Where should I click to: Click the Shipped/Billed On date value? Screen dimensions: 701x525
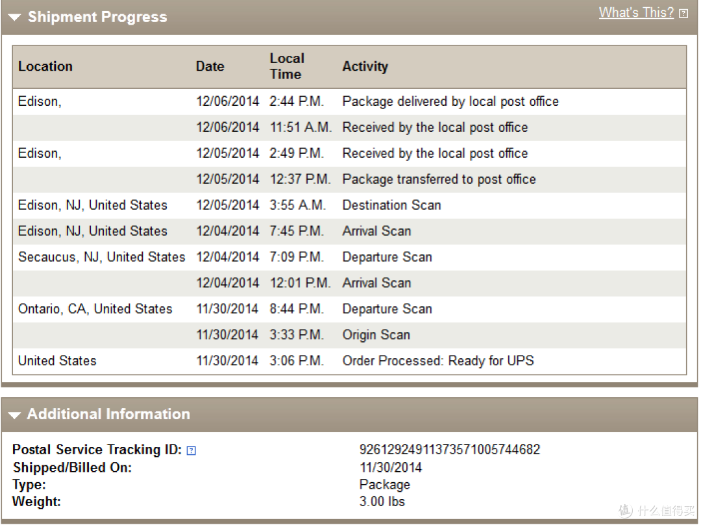point(391,467)
